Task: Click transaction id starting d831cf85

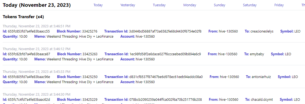Action: point(166,77)
